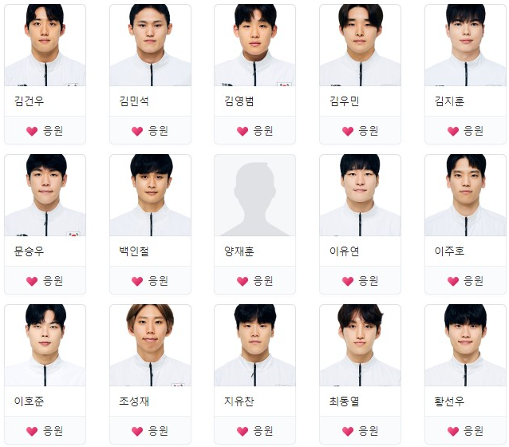Cheer for 백인철 with 응원 button
509x447 pixels.
coord(150,280)
